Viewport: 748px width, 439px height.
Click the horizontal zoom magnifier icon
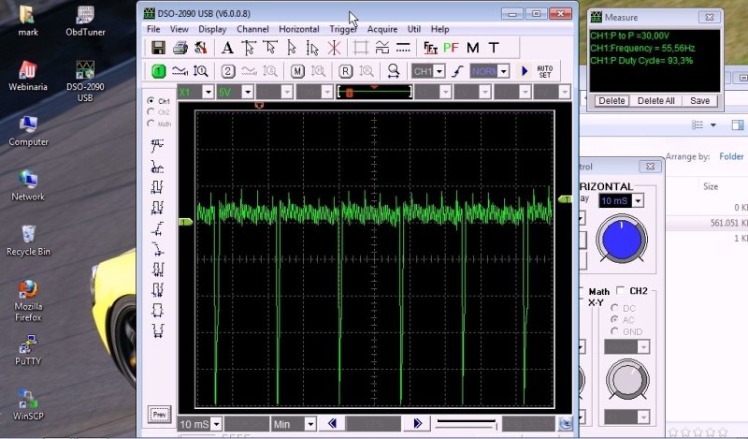394,71
